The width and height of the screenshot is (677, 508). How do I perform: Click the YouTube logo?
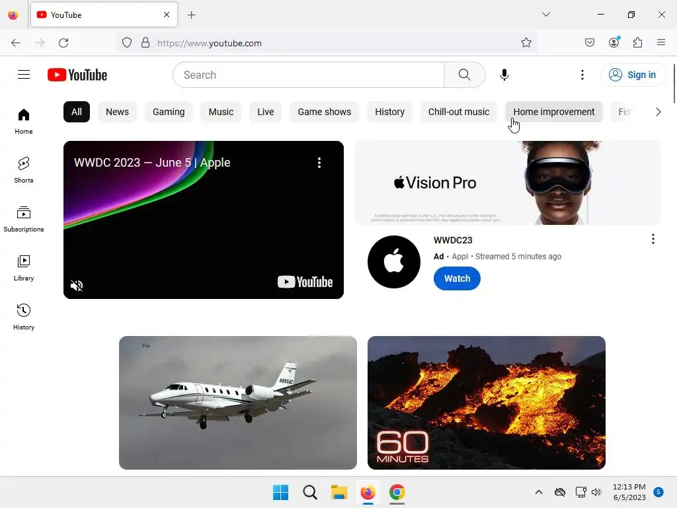click(77, 75)
